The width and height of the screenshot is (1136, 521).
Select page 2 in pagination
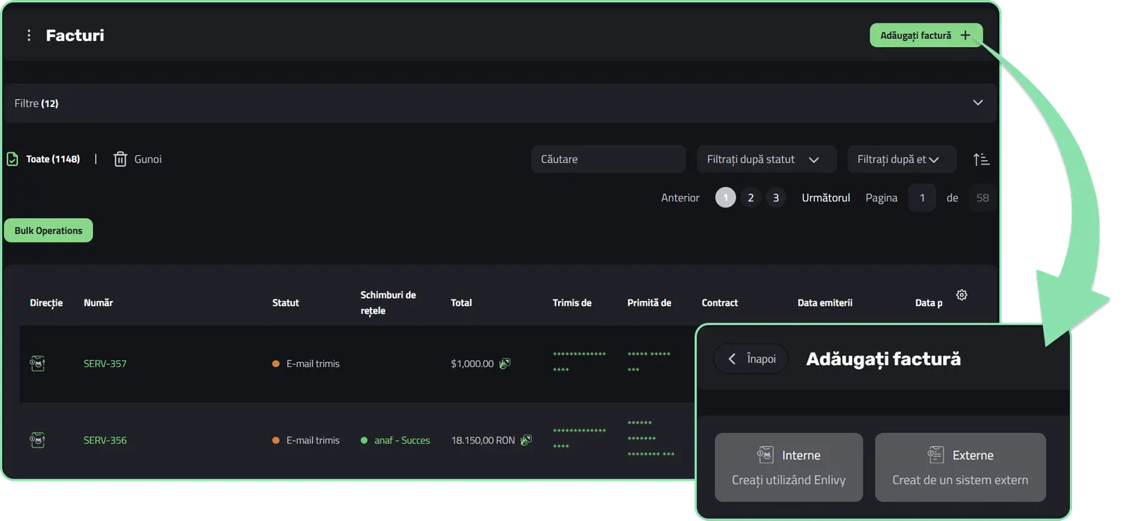[750, 198]
